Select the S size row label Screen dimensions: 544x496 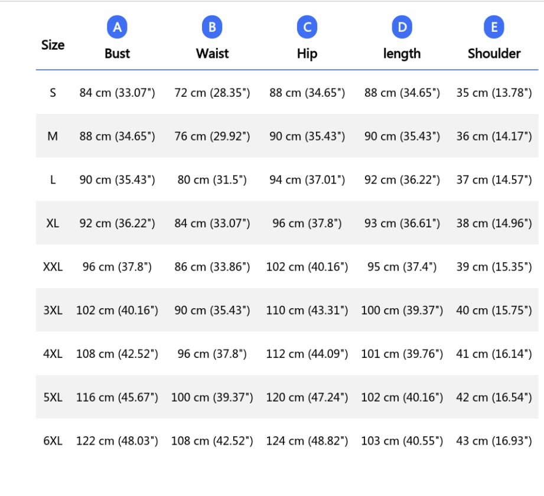point(53,93)
